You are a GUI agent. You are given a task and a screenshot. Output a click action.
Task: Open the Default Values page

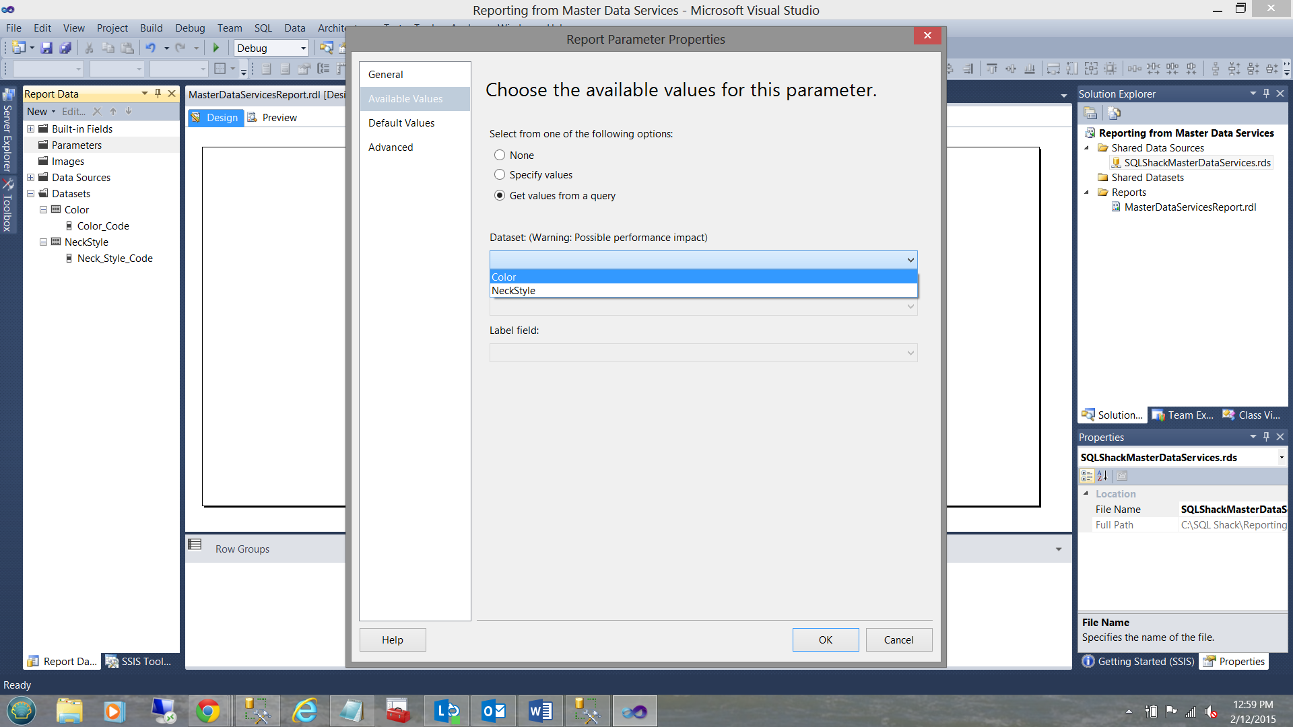(401, 123)
